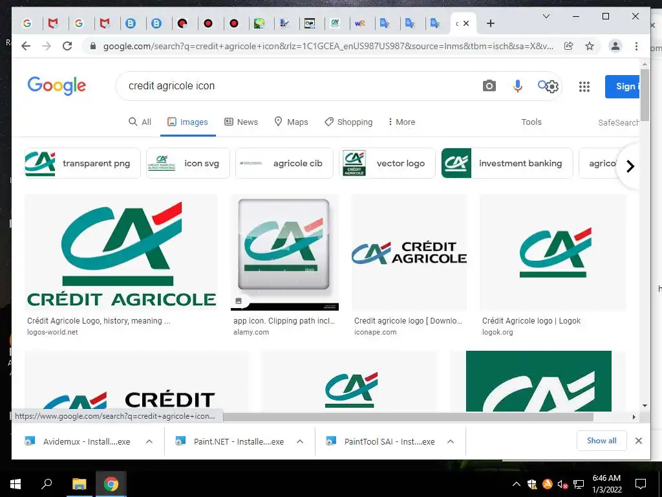This screenshot has height=497, width=662.
Task: Click the magnifier search button
Action: coord(542,85)
